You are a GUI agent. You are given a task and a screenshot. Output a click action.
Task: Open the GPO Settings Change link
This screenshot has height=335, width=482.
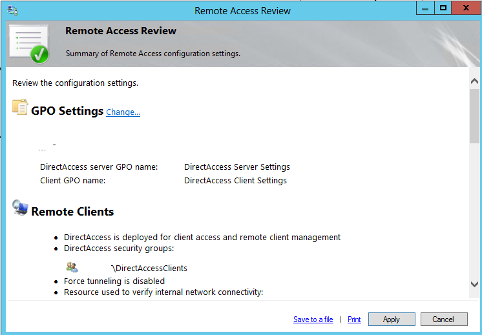pos(123,112)
